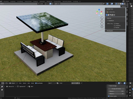Toggle the Center nodes checkbox
Image resolution: width=133 pixels, height=99 pixels.
pyautogui.click(x=109, y=96)
